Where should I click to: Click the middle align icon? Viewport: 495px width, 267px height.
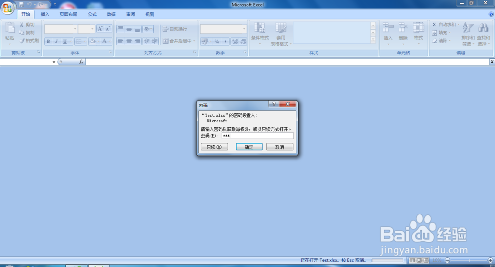(129, 29)
